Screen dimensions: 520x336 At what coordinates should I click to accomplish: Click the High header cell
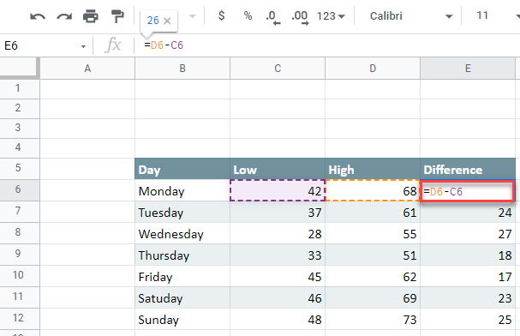[373, 169]
